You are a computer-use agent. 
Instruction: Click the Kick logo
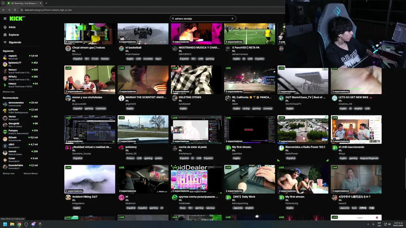17,18
